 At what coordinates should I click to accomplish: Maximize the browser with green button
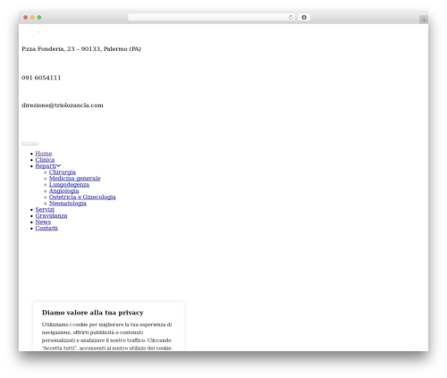coord(39,17)
